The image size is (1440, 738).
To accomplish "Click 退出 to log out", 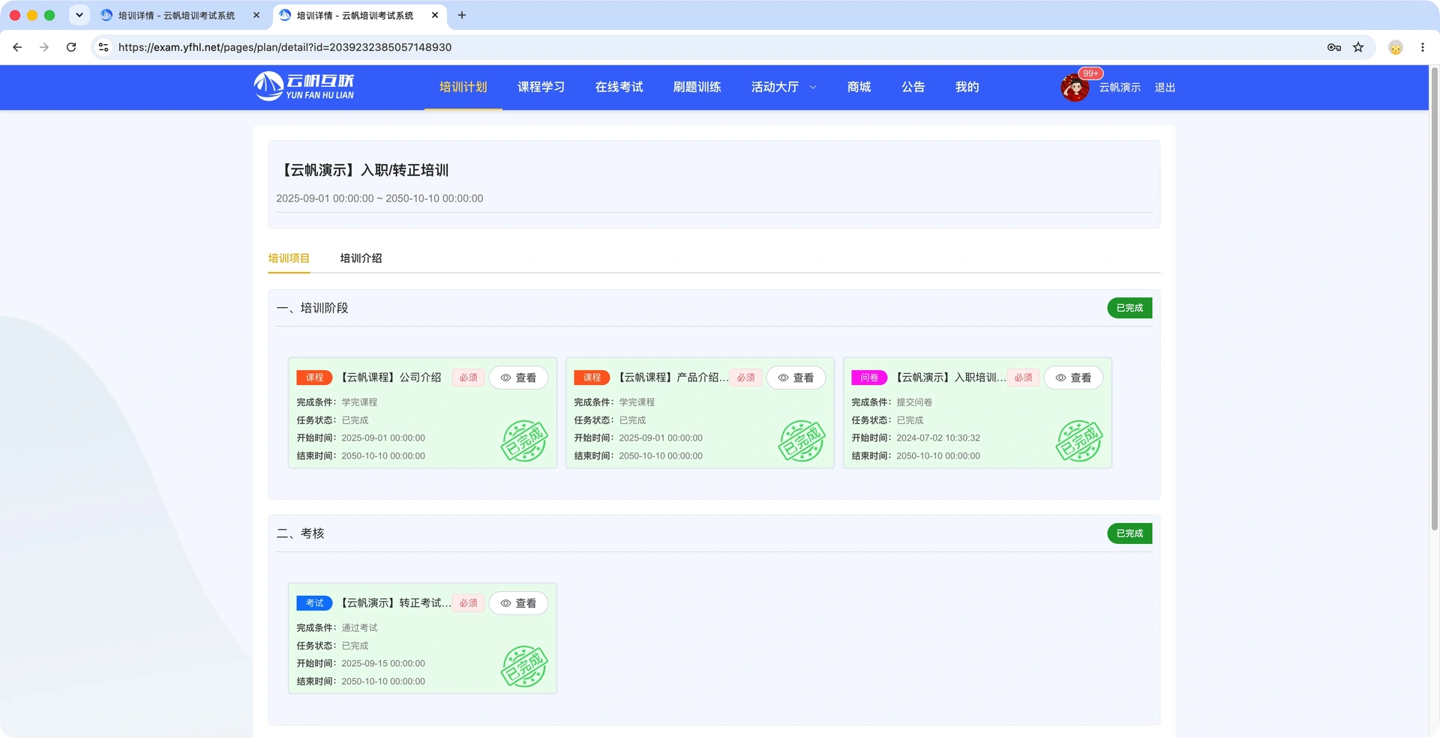I will tap(1165, 88).
